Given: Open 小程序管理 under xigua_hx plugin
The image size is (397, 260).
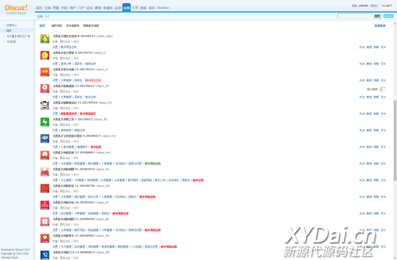Looking at the screenshot, I should click(67, 147).
